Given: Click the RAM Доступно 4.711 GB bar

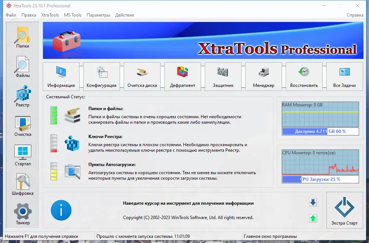Looking at the screenshot, I should [x=320, y=131].
